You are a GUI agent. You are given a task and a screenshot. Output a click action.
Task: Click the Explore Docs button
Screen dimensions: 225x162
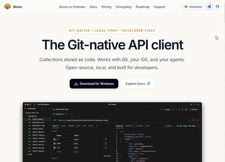coord(138,84)
